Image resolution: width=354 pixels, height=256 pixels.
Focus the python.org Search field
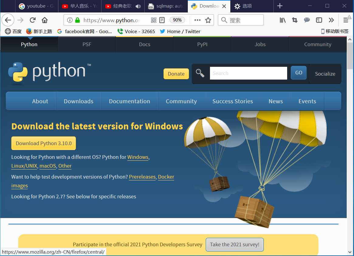[248, 73]
